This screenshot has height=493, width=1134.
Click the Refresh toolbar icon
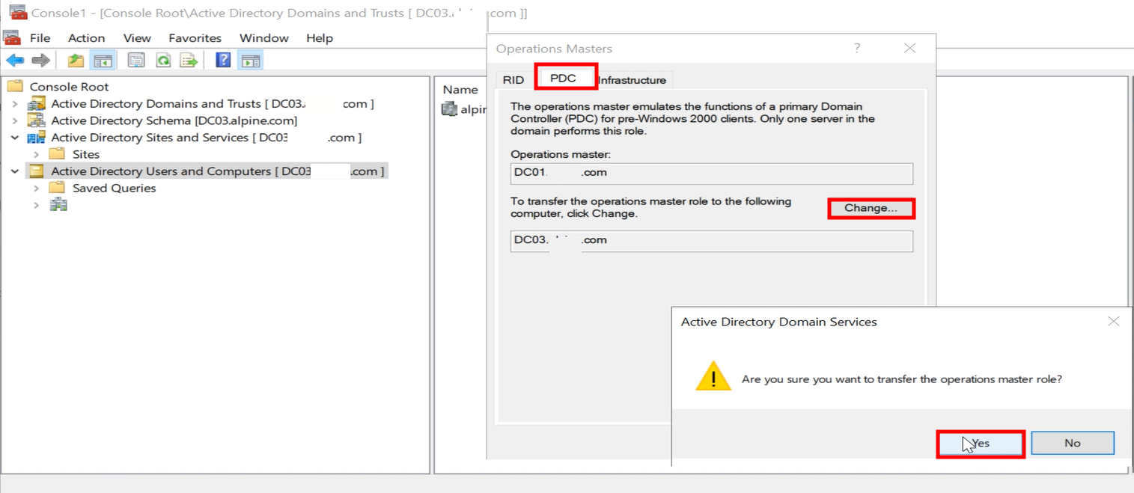click(x=163, y=61)
